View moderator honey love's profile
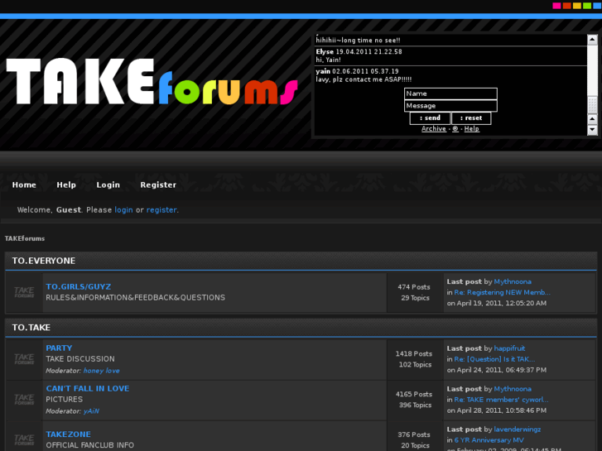This screenshot has width=602, height=451. [x=101, y=371]
